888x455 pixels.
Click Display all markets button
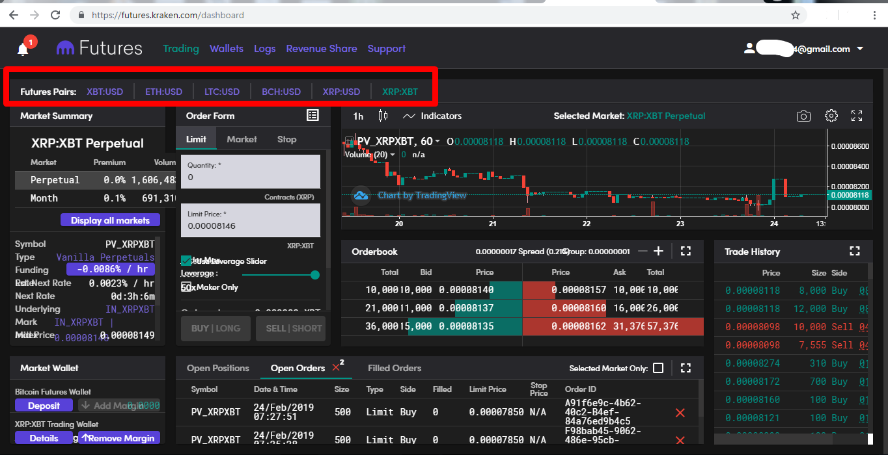coord(110,220)
